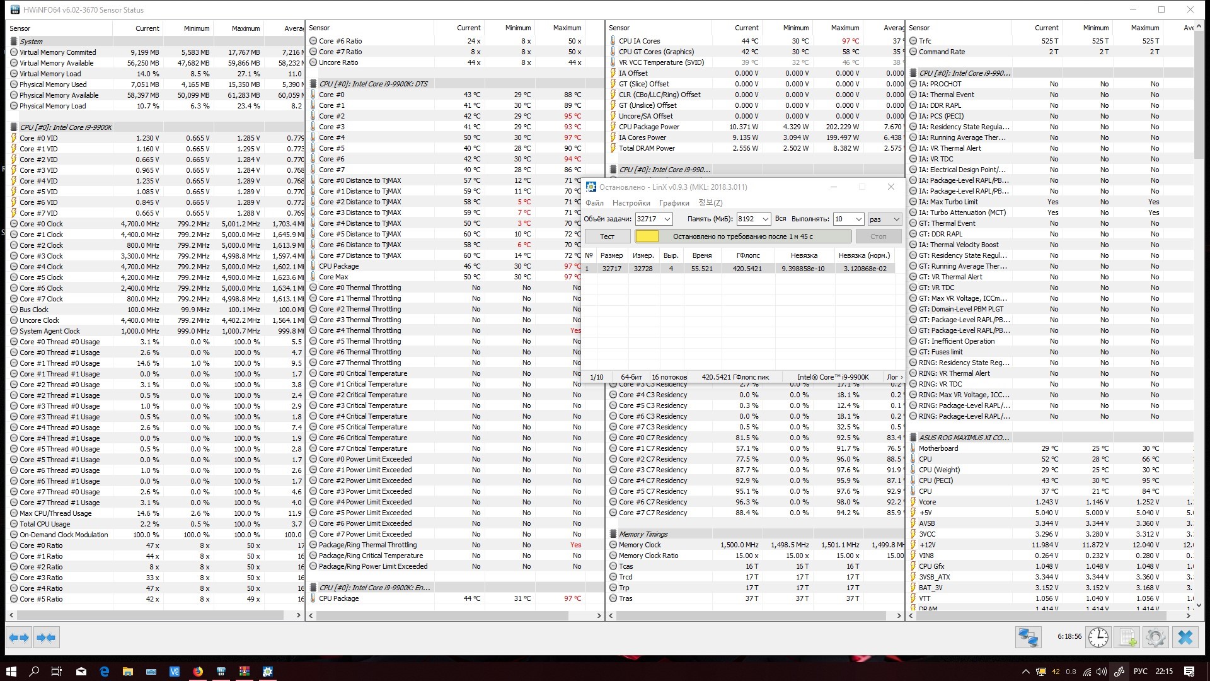1210x681 pixels.
Task: Click the HWiNFO taskbar icon
Action: pyautogui.click(x=221, y=672)
